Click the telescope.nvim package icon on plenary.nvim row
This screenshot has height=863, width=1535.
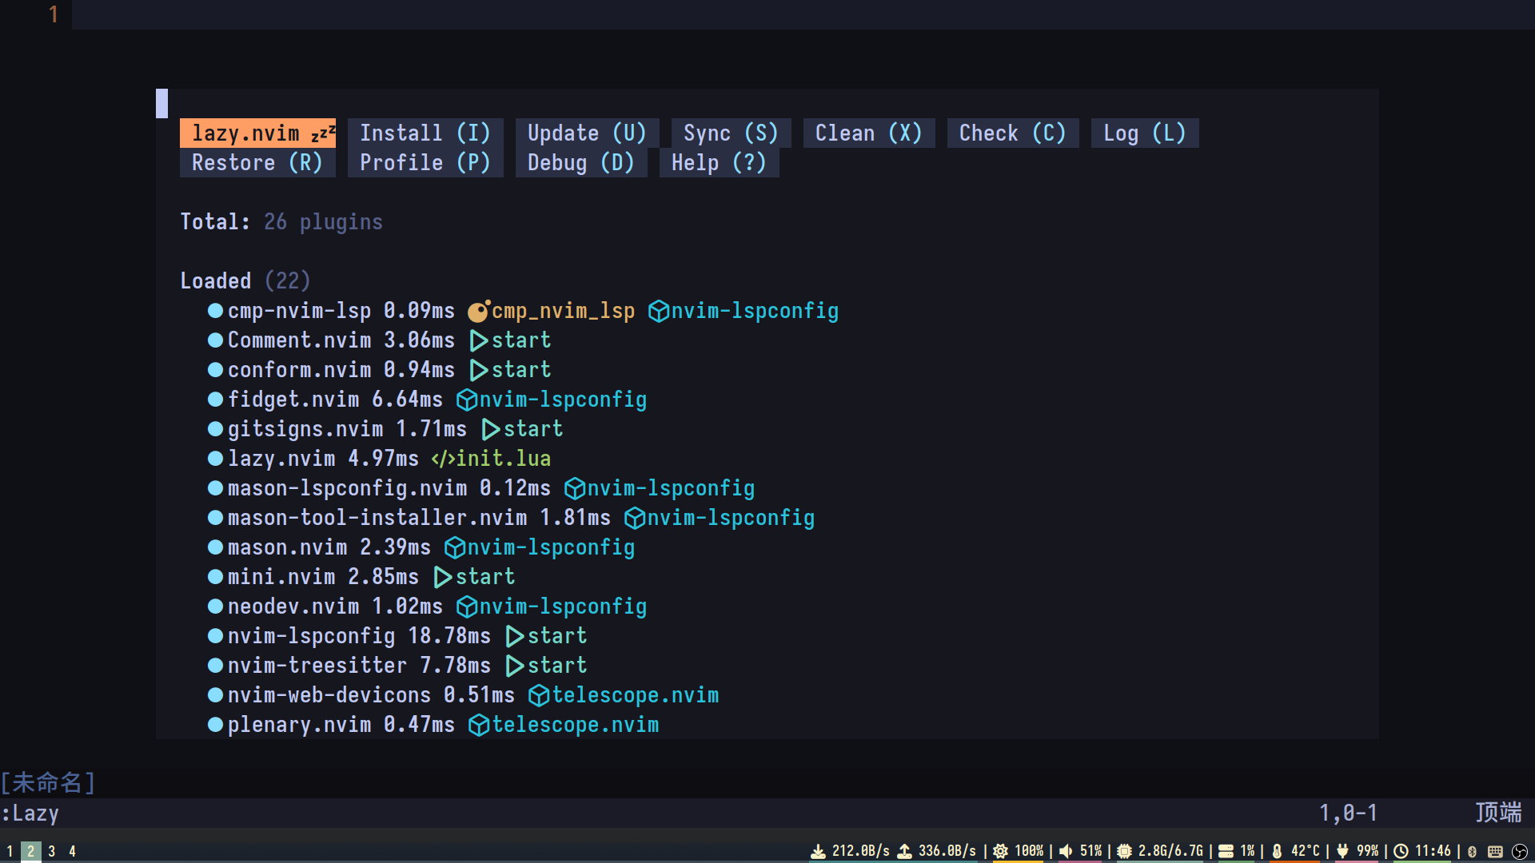478,725
